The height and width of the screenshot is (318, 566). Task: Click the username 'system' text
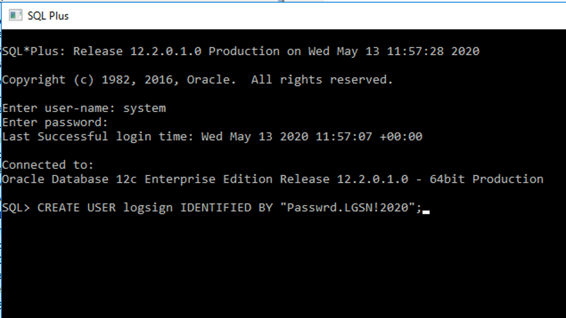(145, 108)
